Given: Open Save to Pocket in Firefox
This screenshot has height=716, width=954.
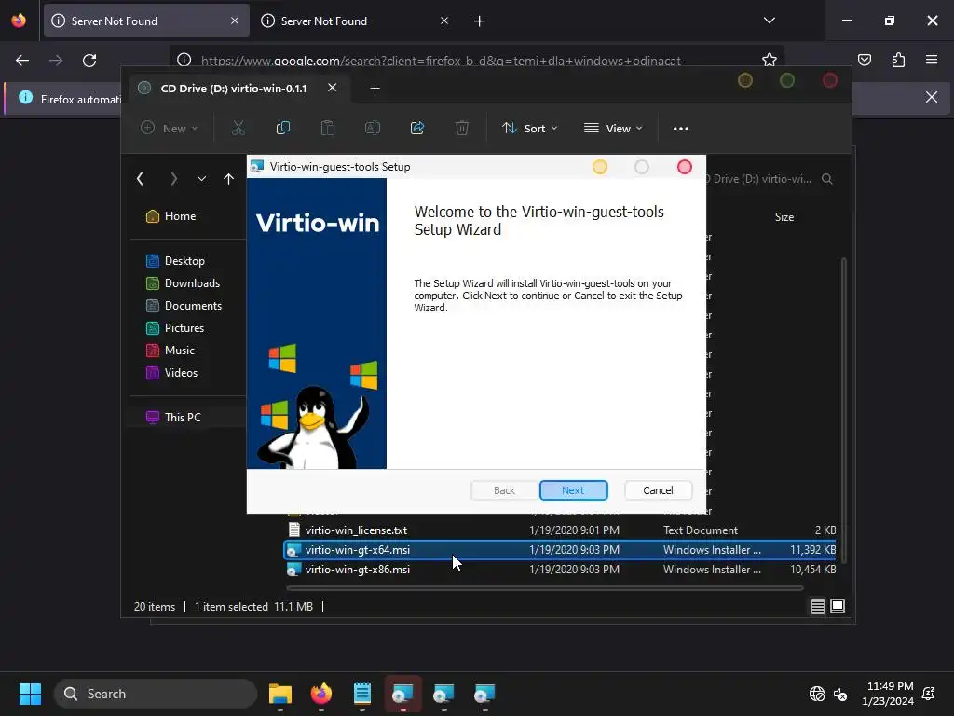Looking at the screenshot, I should coord(864,60).
